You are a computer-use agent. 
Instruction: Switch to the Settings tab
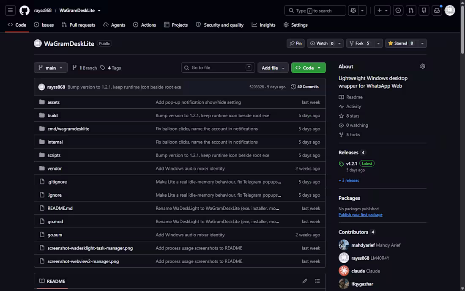295,25
